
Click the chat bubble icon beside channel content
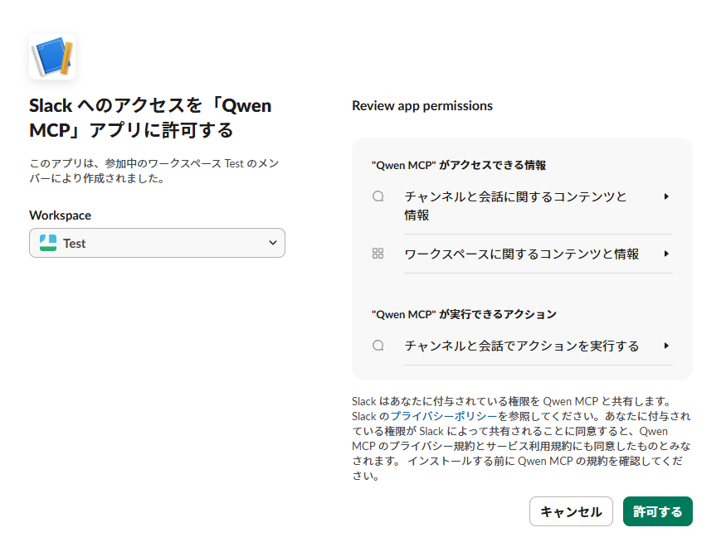coord(378,196)
